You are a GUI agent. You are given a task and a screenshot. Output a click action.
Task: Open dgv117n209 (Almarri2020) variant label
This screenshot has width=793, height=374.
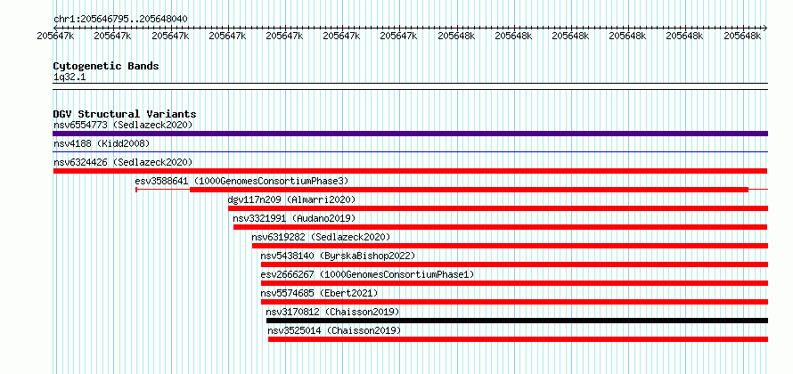292,199
